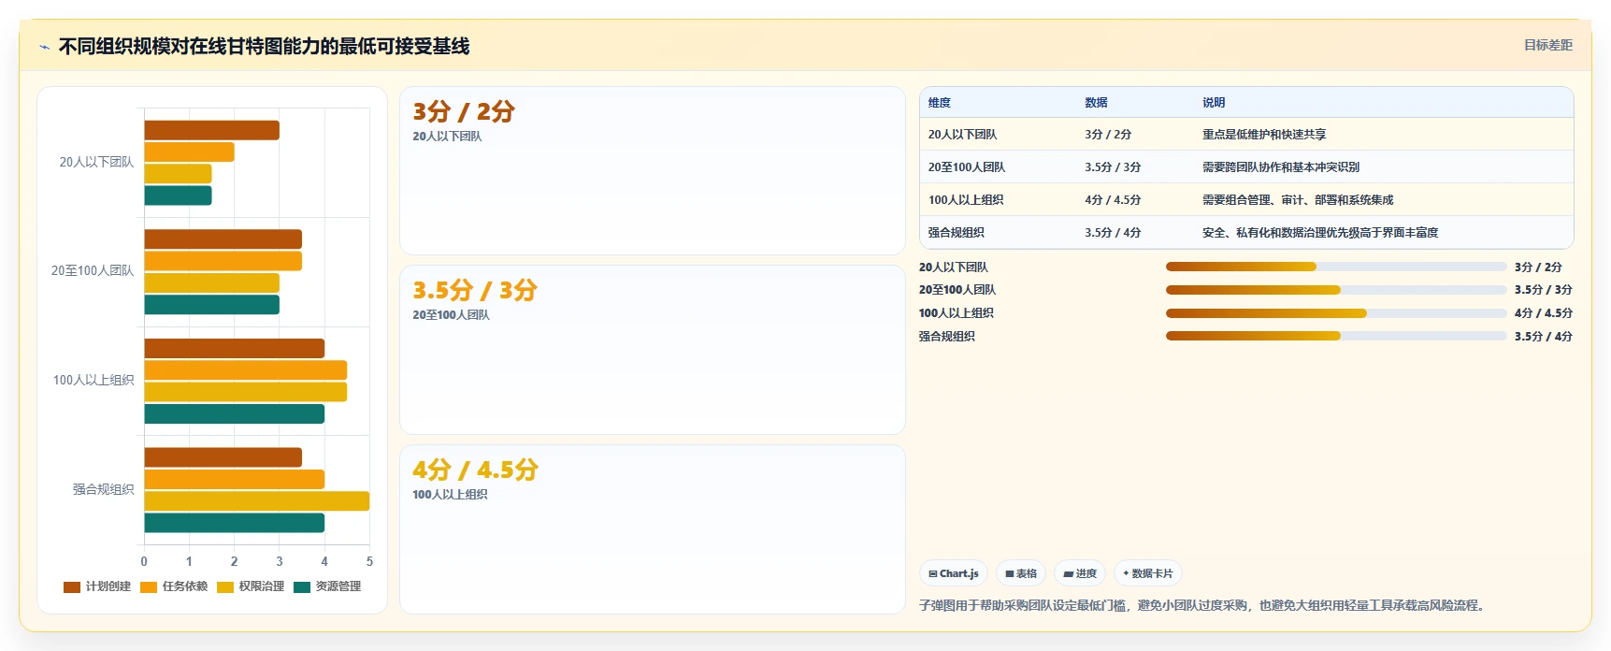
Task: Open the 3.5分 / 3分 data card
Action: coord(653,350)
